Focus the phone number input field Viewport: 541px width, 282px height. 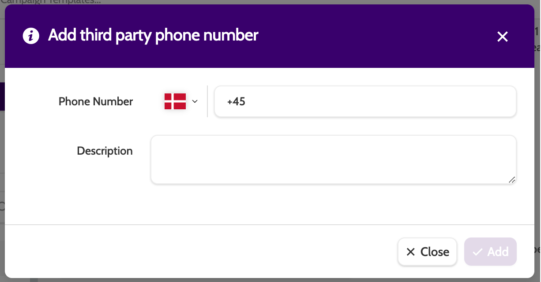364,102
